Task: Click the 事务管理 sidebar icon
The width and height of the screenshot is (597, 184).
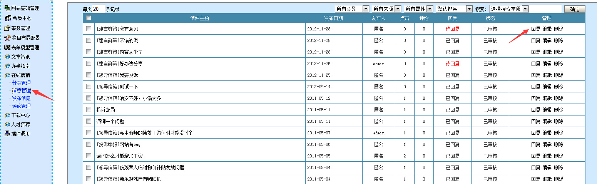Action: pos(7,28)
